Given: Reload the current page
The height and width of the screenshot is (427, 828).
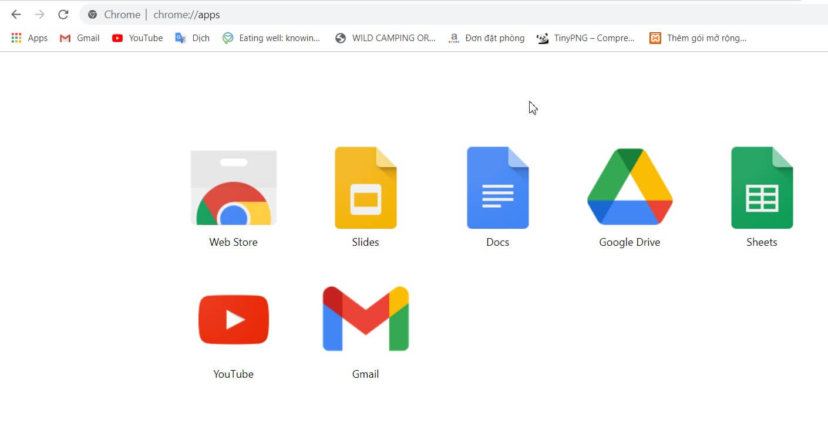Looking at the screenshot, I should tap(63, 15).
